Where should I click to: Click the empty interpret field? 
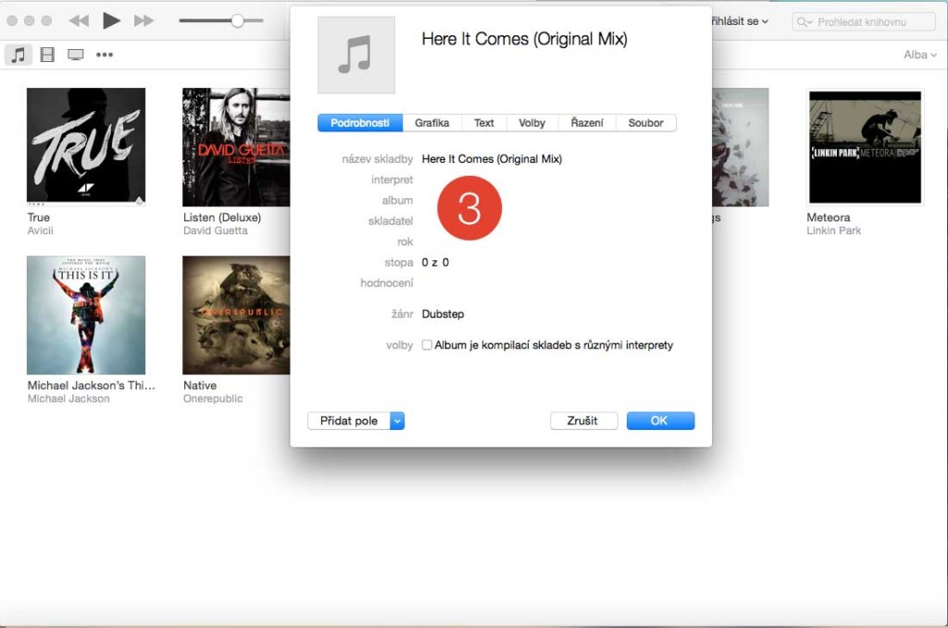547,180
